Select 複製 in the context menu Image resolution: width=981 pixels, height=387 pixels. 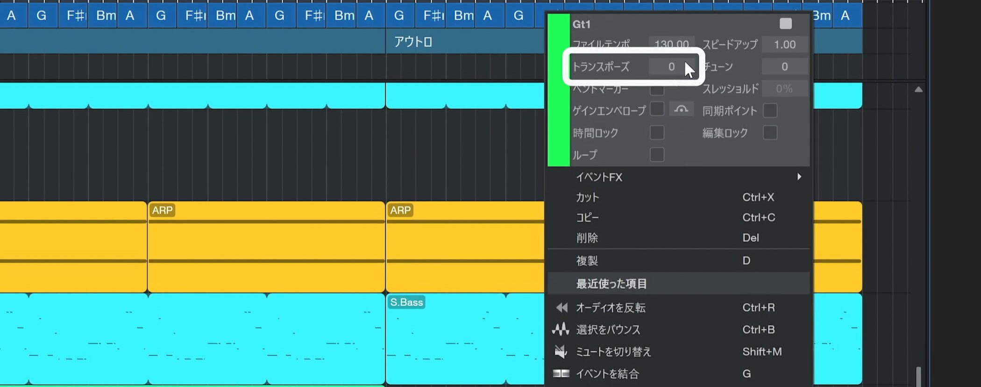click(x=587, y=261)
